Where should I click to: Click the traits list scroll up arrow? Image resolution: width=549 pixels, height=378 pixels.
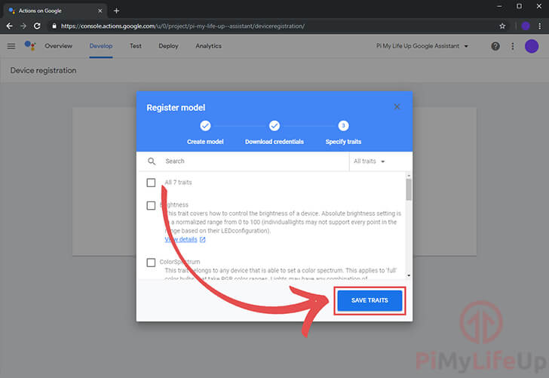pyautogui.click(x=409, y=175)
